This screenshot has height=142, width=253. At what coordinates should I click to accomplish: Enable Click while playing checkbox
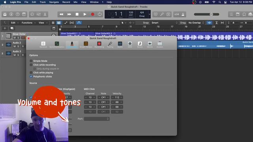(31, 73)
